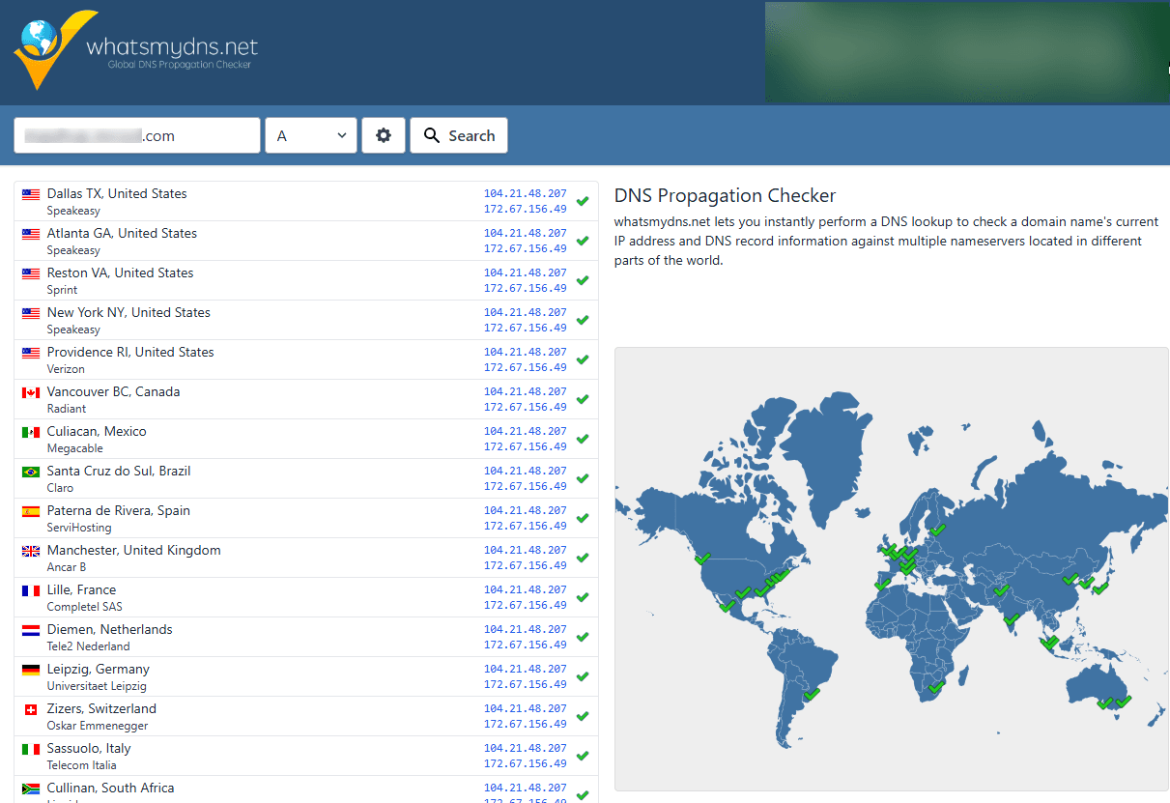Open DNS settings gear button
The height and width of the screenshot is (803, 1170).
point(384,135)
